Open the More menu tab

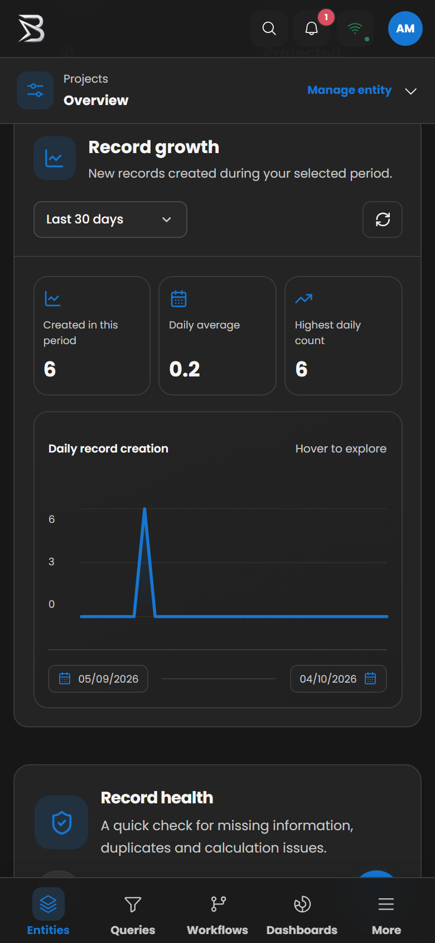click(386, 912)
